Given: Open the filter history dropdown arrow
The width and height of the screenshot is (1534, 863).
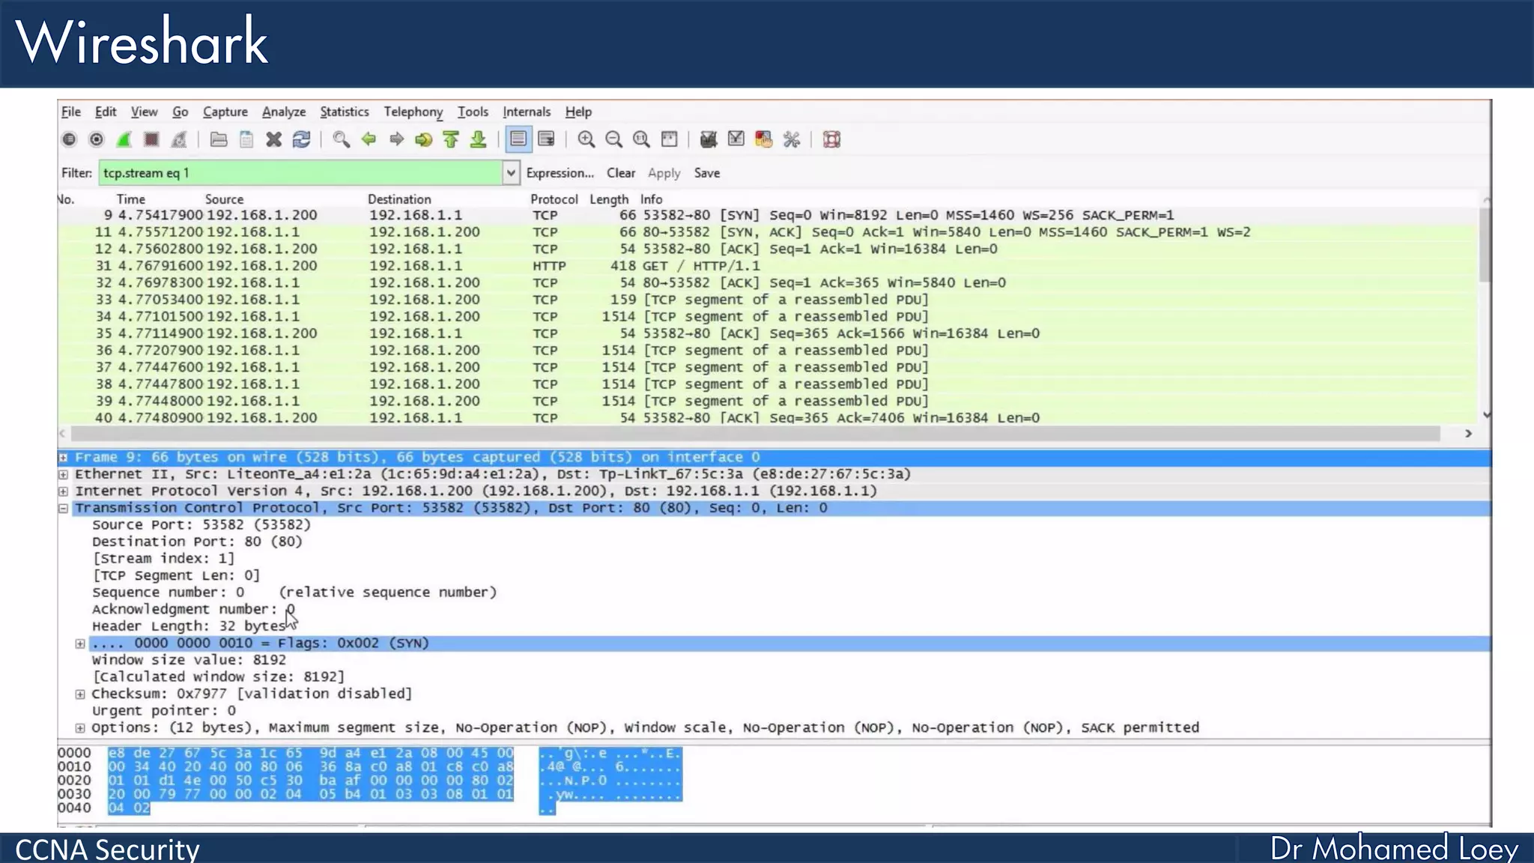Looking at the screenshot, I should click(511, 173).
